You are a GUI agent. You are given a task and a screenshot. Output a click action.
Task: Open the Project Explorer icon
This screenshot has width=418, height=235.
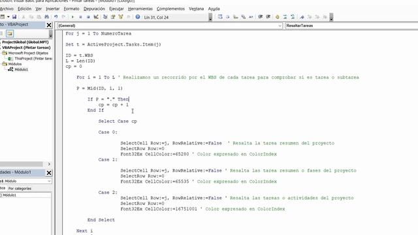click(105, 17)
